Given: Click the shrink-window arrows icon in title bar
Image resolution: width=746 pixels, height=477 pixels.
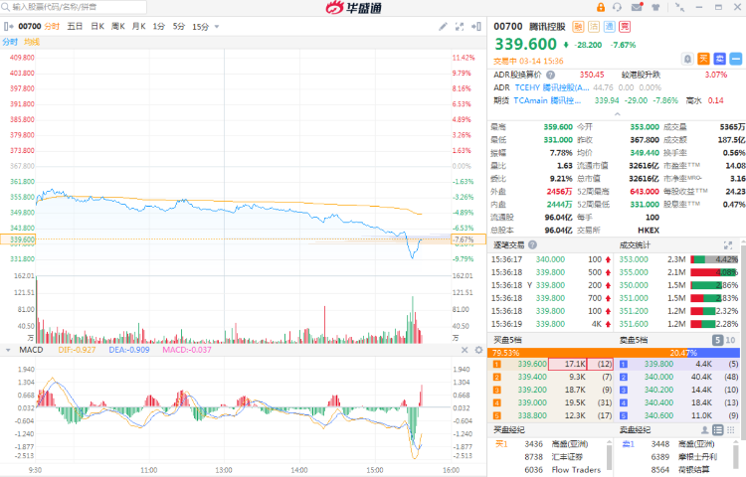Looking at the screenshot, I should pos(680,7).
